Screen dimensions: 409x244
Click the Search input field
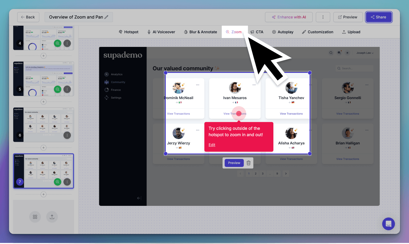click(354, 68)
